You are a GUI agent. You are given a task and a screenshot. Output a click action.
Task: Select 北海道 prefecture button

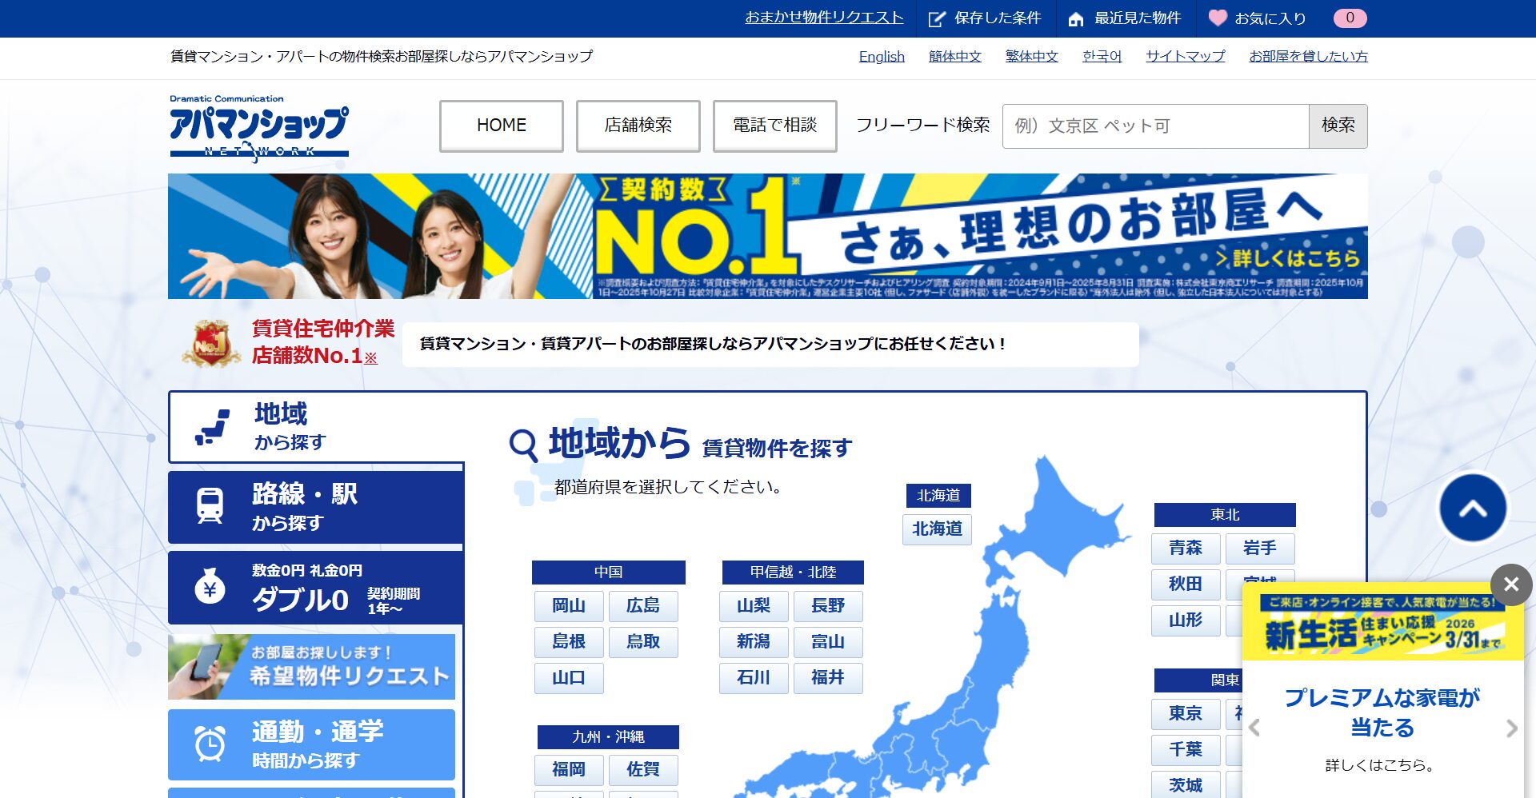[937, 529]
